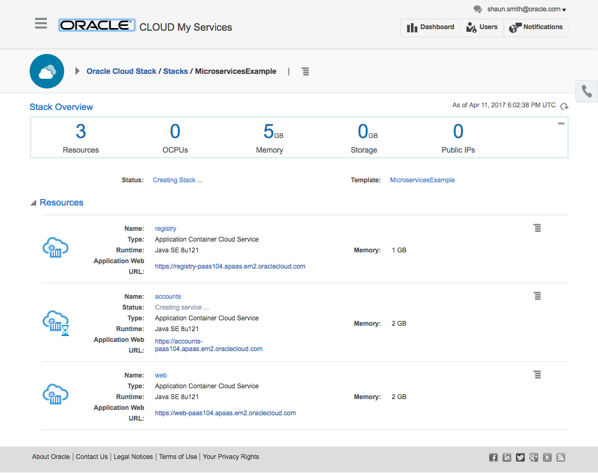
Task: Click the phone contact side tab
Action: click(587, 92)
